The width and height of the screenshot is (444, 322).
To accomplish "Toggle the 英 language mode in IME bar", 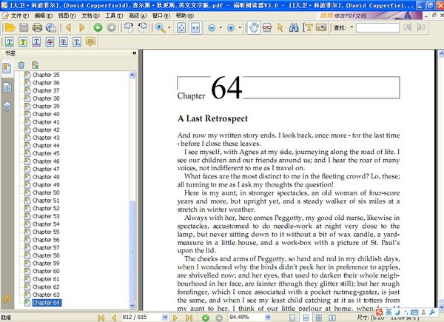I will [x=388, y=312].
